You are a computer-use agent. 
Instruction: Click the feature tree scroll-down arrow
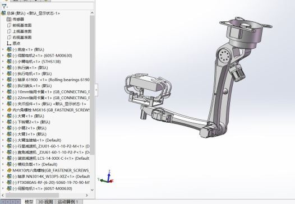92,190
